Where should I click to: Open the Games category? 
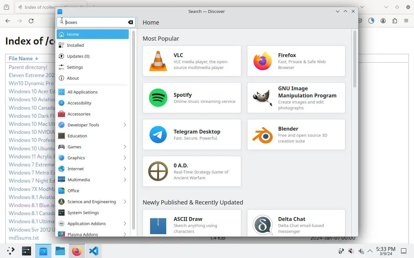(93, 147)
